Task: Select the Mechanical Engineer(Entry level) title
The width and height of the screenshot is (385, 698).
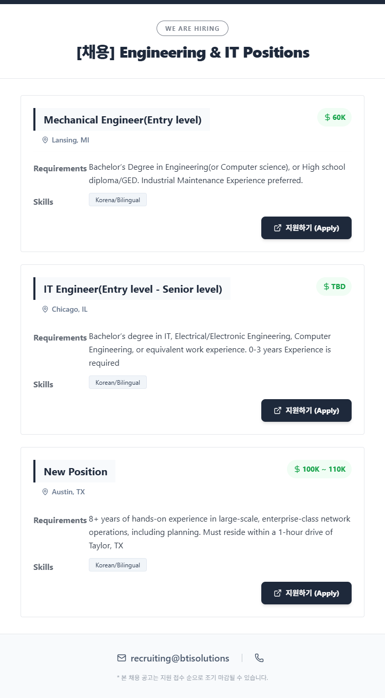Action: (x=123, y=120)
